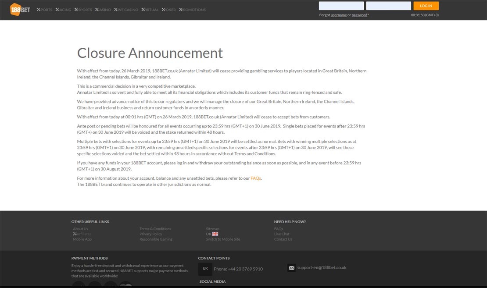The image size is (487, 288).
Task: Open the Casino menu item
Action: pyautogui.click(x=103, y=10)
